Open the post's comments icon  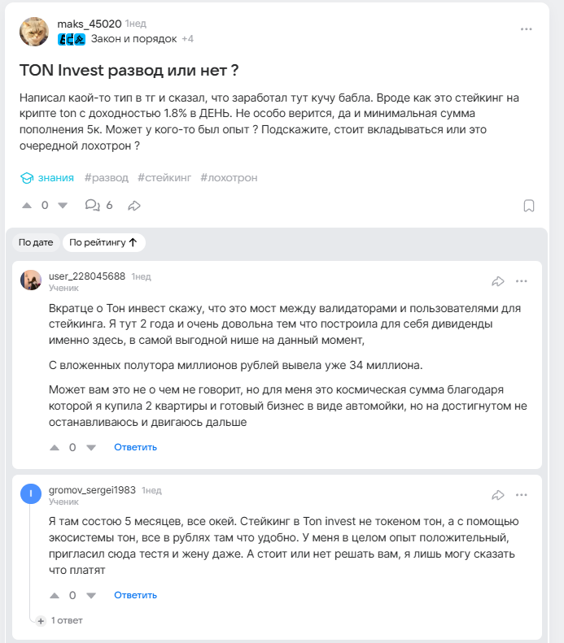(x=93, y=205)
